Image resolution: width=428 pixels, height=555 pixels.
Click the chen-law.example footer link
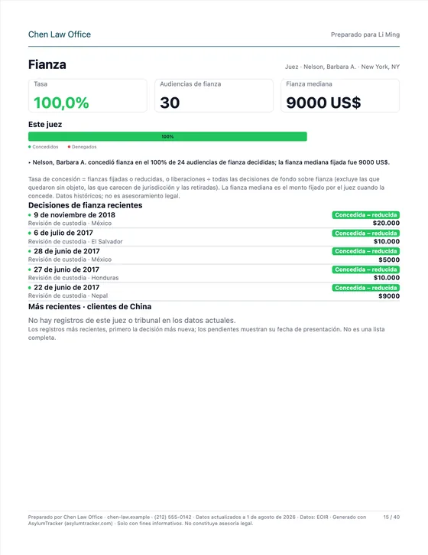pyautogui.click(x=128, y=517)
